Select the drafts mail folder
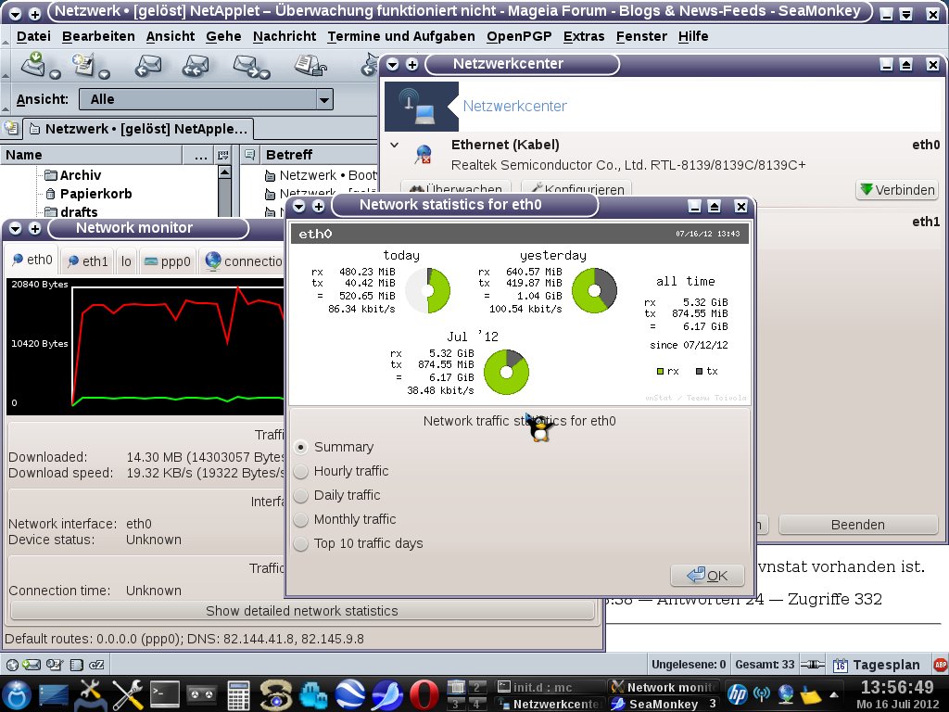This screenshot has width=949, height=712. point(79,212)
